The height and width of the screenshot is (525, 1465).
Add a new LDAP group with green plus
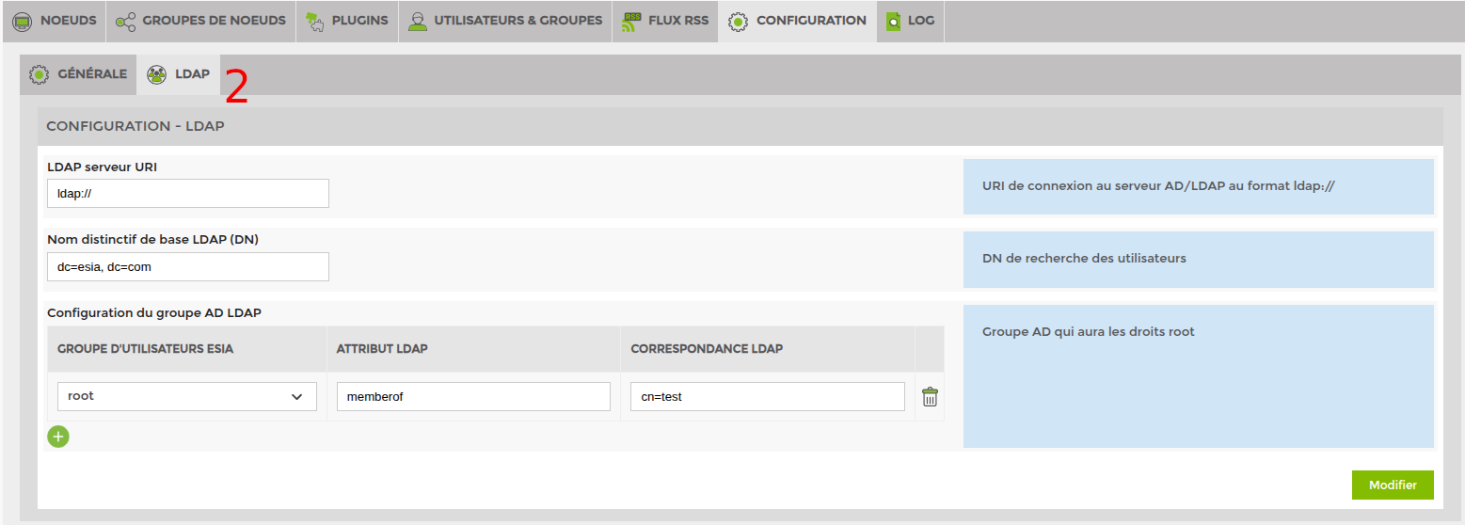coord(58,437)
